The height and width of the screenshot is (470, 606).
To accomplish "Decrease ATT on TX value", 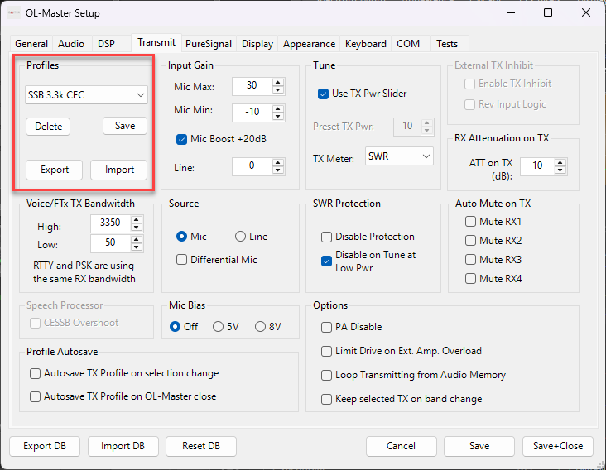I will tap(560, 170).
